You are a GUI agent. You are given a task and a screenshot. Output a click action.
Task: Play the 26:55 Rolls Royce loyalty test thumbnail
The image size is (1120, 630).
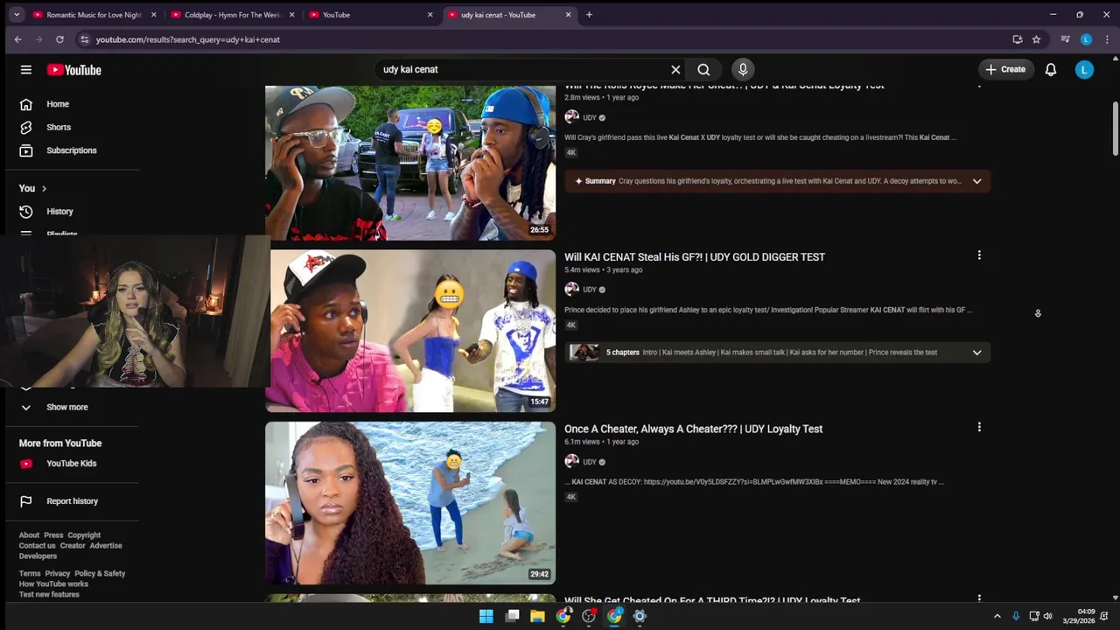click(410, 162)
